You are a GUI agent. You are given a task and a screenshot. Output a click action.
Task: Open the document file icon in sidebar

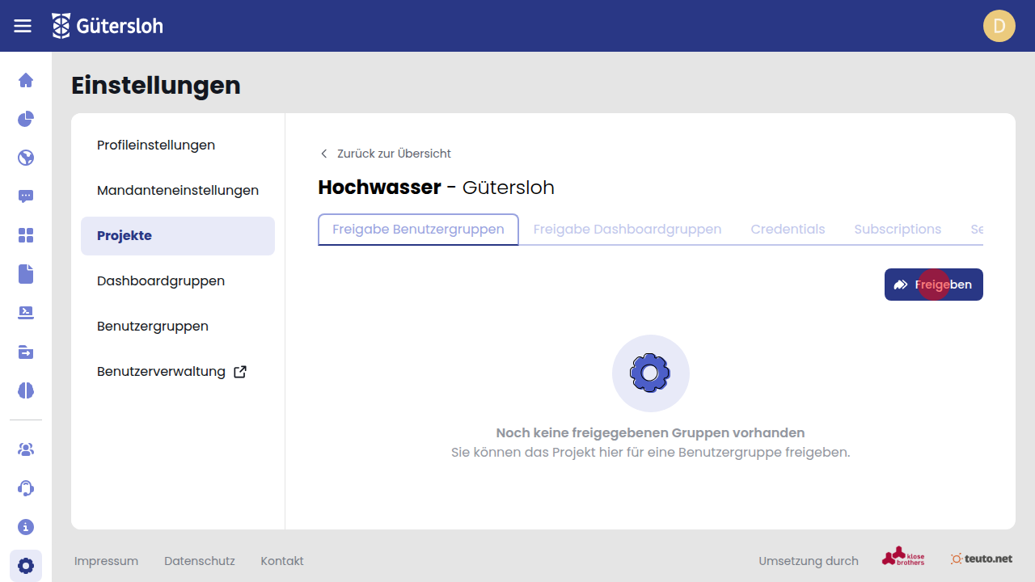click(x=26, y=274)
